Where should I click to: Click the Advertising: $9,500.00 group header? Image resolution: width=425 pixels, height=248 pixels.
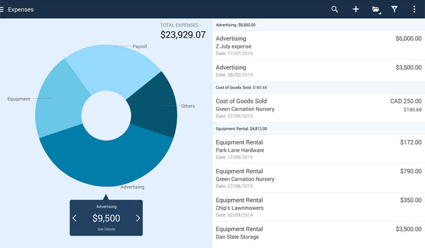tap(319, 25)
